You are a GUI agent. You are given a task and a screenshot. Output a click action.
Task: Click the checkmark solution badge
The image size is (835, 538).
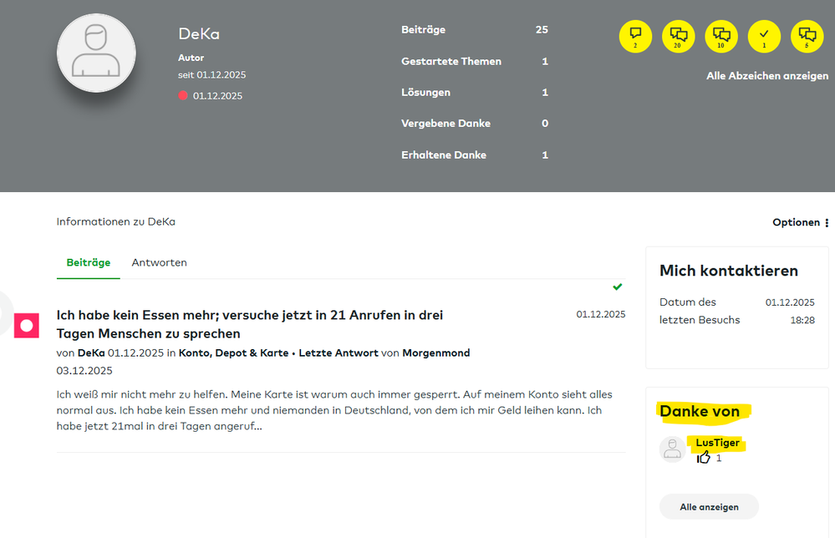pyautogui.click(x=764, y=36)
